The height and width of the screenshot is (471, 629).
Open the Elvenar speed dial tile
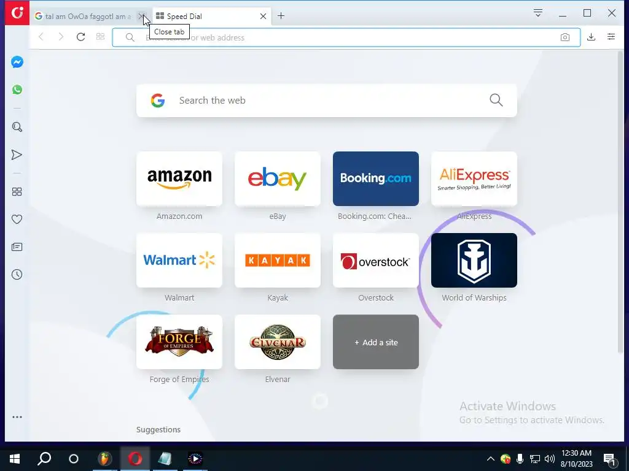[x=278, y=342]
